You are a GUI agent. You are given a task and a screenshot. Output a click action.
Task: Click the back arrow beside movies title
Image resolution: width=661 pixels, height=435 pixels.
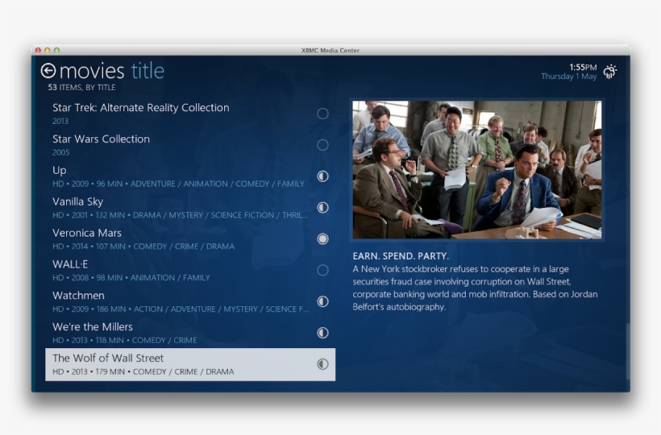(x=48, y=71)
